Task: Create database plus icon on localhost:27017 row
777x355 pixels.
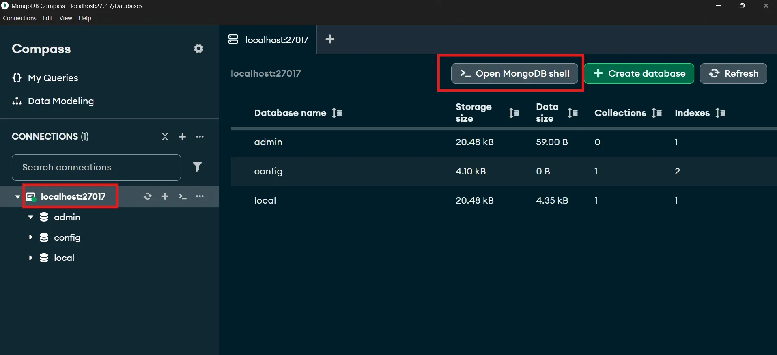Action: 165,197
